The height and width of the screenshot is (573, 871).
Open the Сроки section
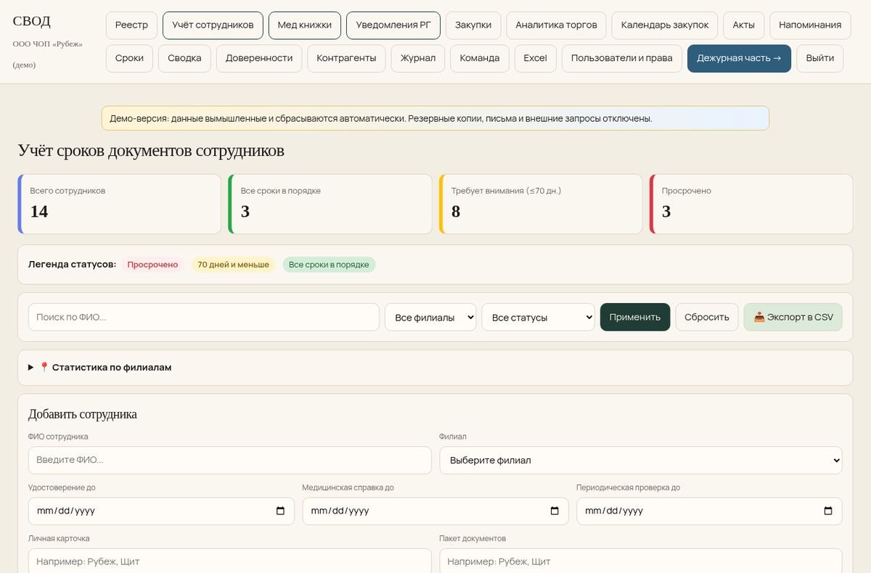129,58
